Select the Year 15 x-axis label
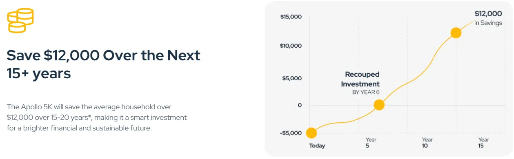This screenshot has height=159, width=514. click(x=483, y=143)
